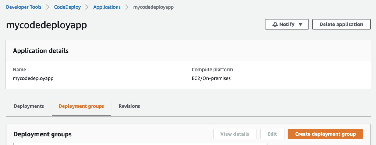Viewport: 376px width, 145px height.
Task: Click the mycodedeployapp name value
Action: 33,78
